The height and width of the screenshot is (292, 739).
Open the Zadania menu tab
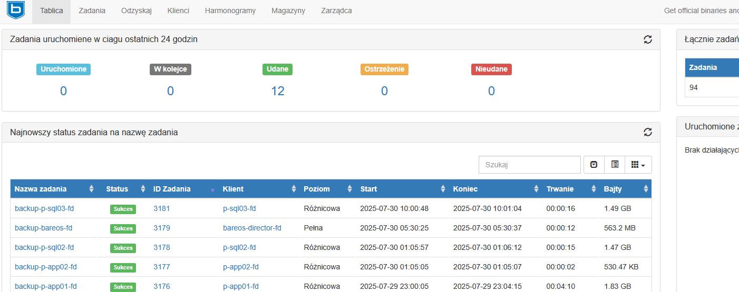92,11
